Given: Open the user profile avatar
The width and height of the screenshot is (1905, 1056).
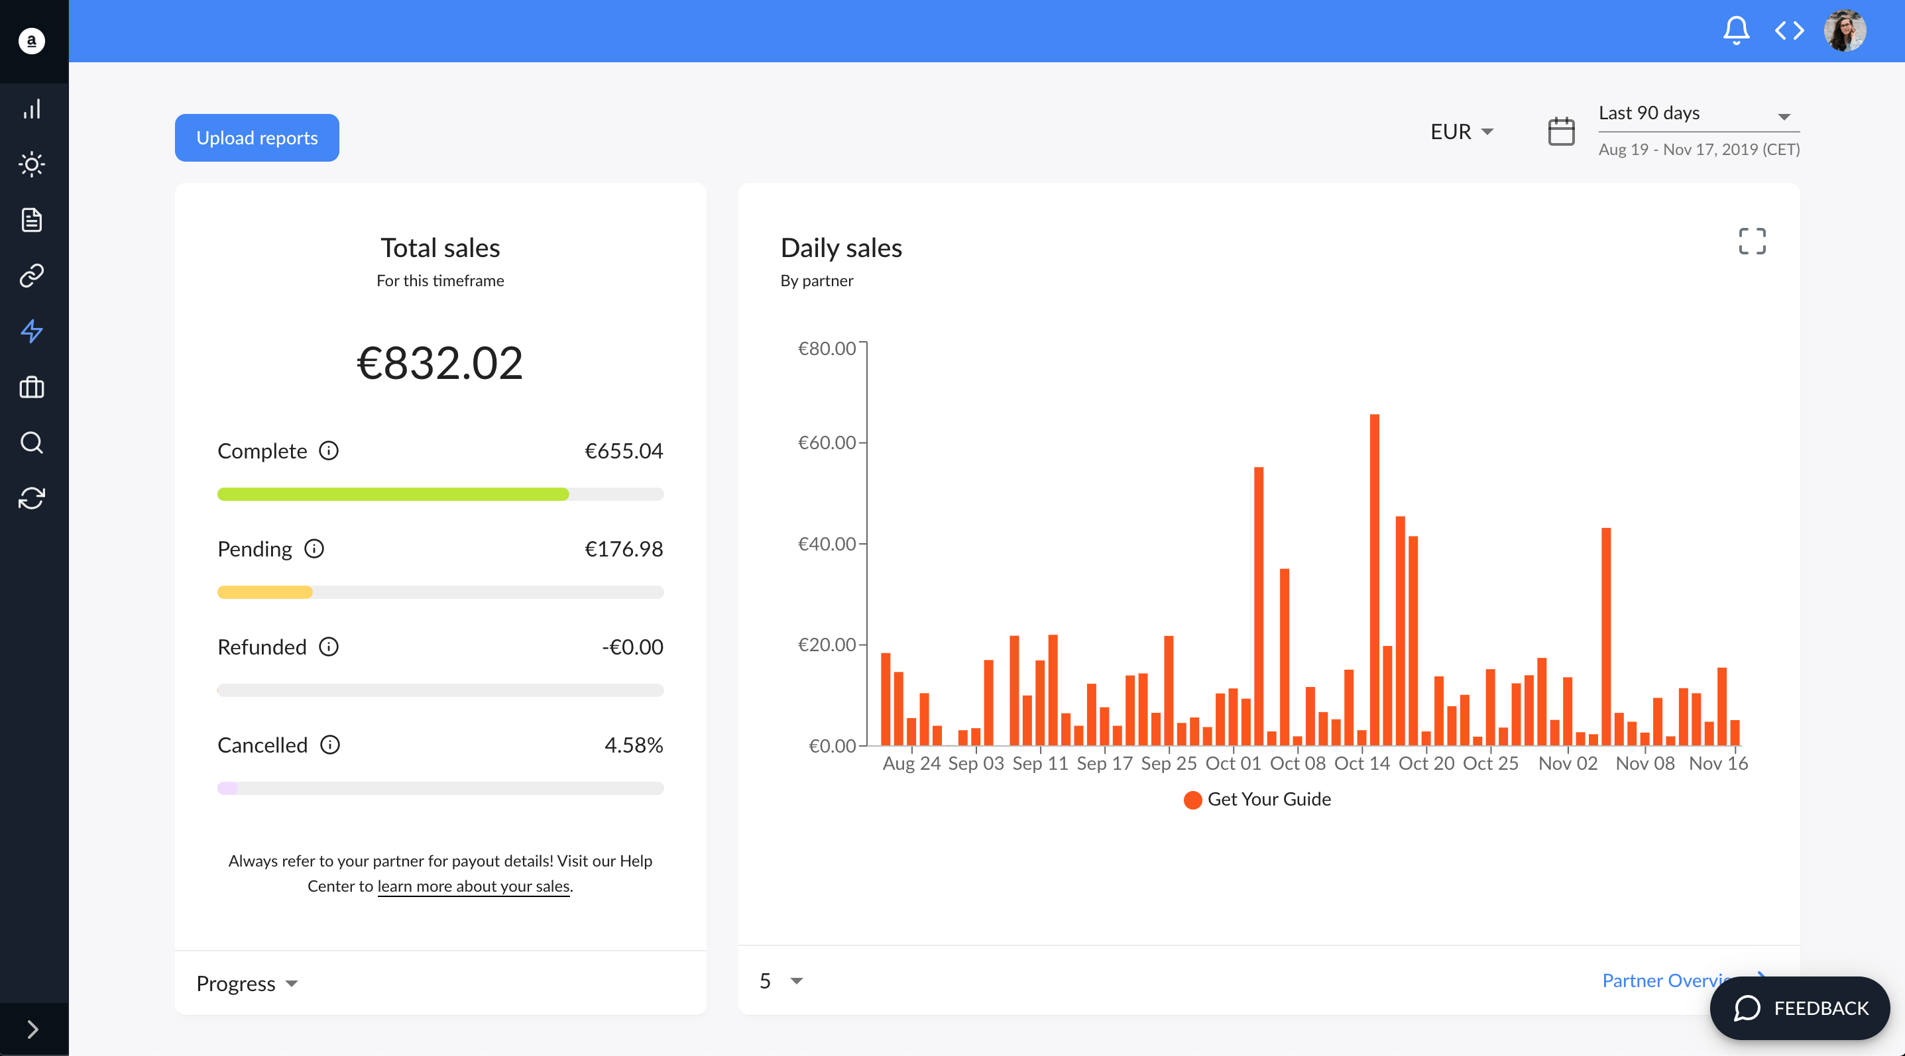Looking at the screenshot, I should [x=1845, y=30].
